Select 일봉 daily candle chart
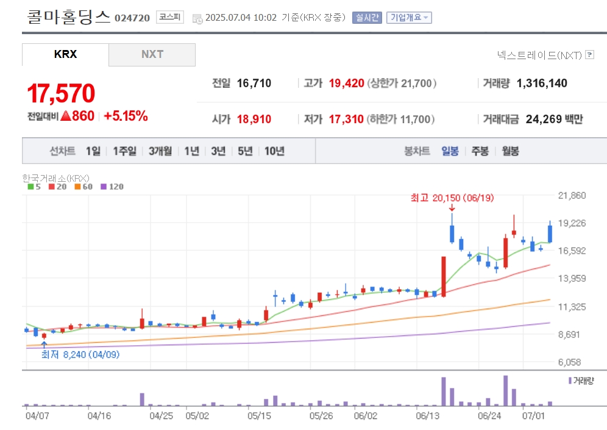 (x=450, y=151)
